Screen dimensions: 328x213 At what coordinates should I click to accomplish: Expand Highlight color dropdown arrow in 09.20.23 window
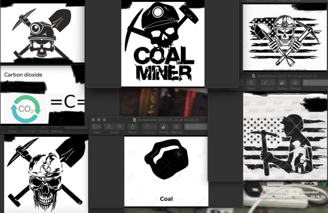coord(154,127)
